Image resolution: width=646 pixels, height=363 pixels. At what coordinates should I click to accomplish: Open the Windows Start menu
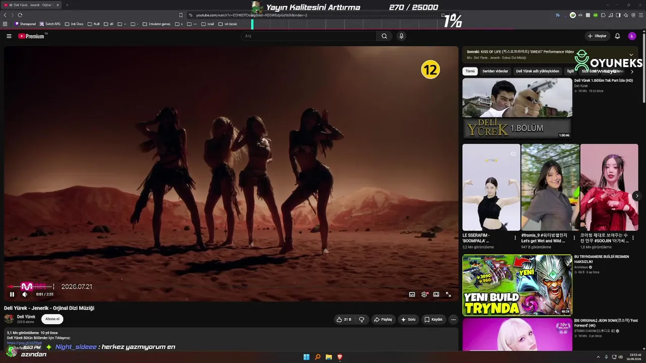click(x=306, y=357)
